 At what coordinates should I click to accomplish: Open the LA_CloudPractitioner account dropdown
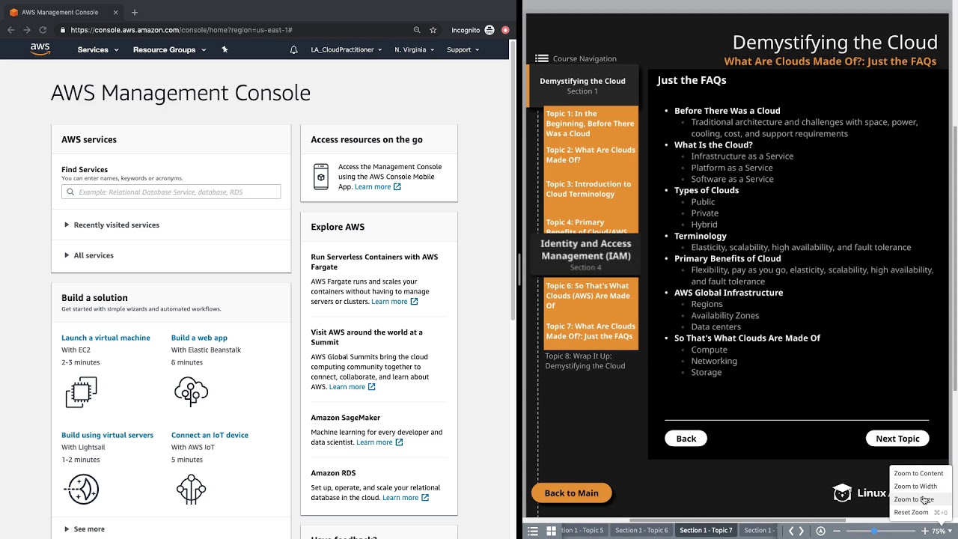(347, 49)
